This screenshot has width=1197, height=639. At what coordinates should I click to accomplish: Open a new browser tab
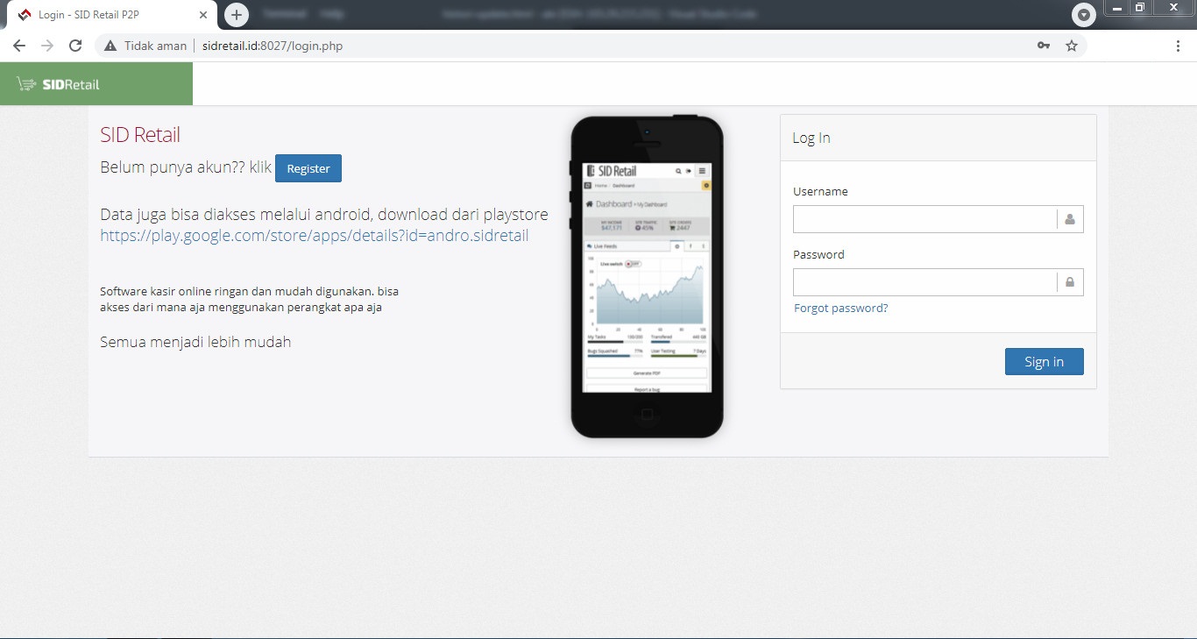[237, 15]
